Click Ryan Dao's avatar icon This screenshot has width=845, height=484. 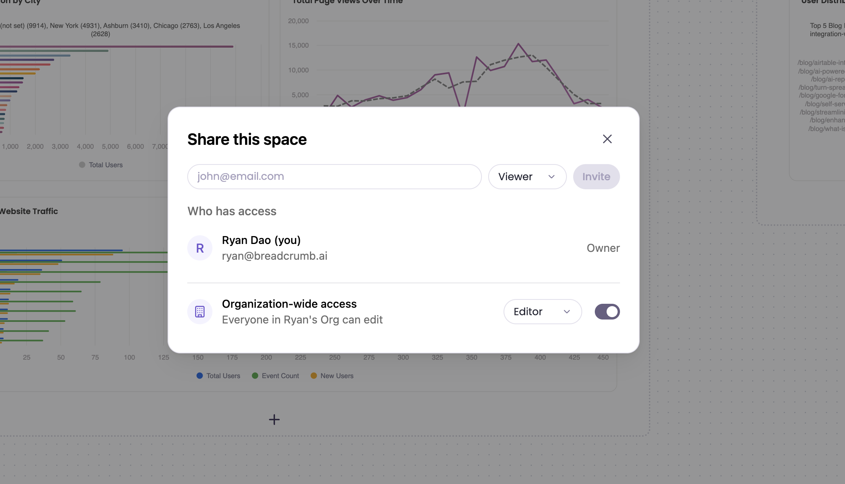(200, 248)
